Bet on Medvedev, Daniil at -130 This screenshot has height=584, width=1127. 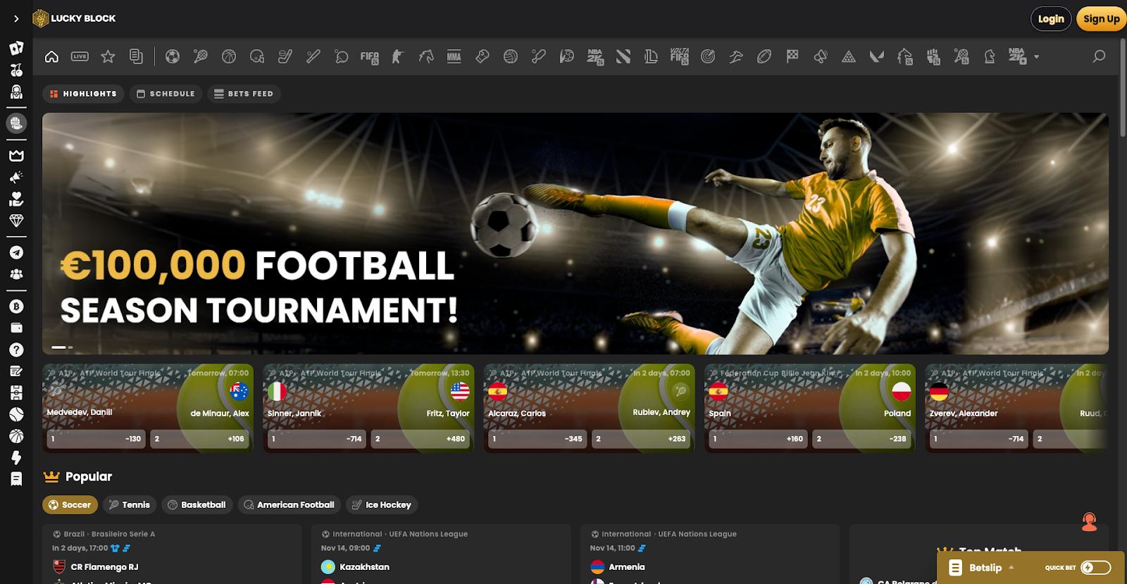coord(96,439)
